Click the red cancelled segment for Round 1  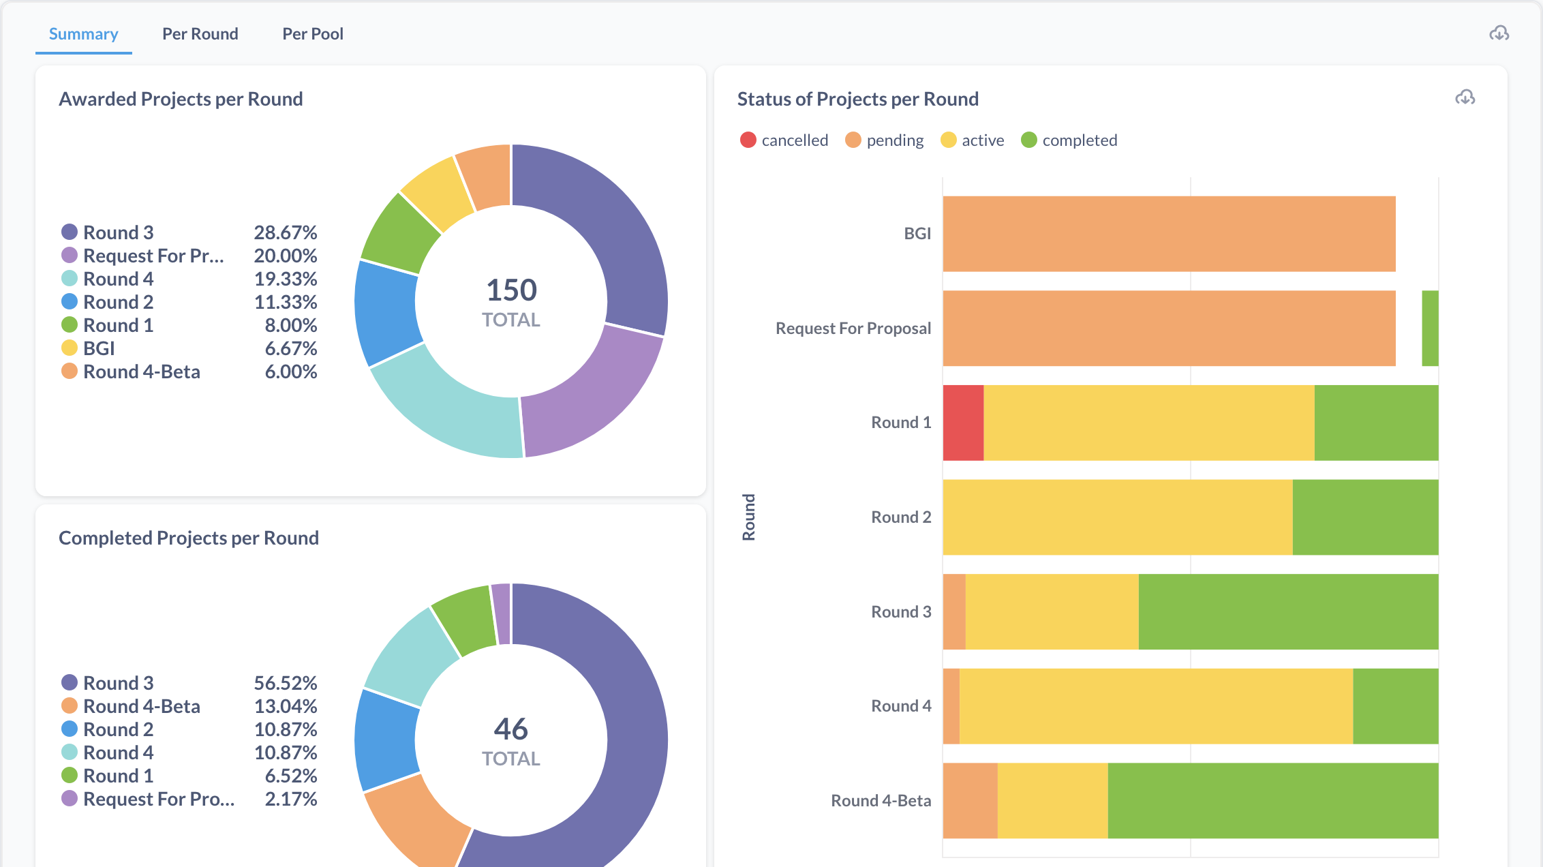963,423
